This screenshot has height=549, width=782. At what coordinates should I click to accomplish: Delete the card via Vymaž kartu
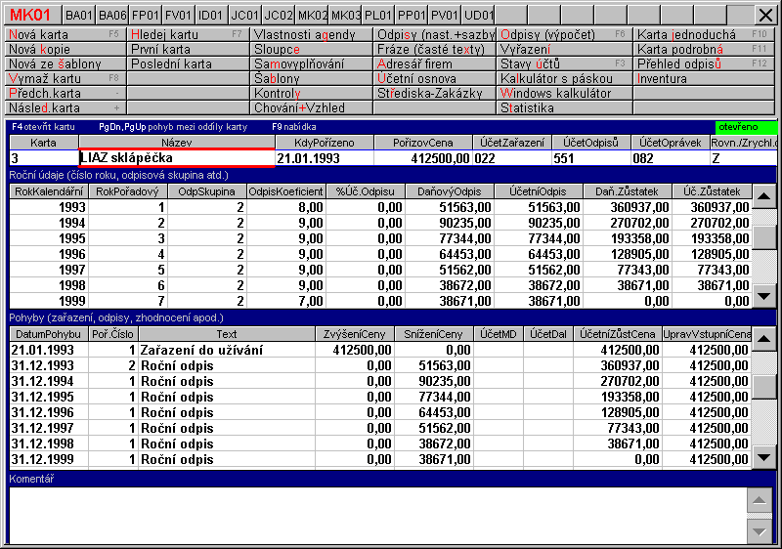[65, 78]
